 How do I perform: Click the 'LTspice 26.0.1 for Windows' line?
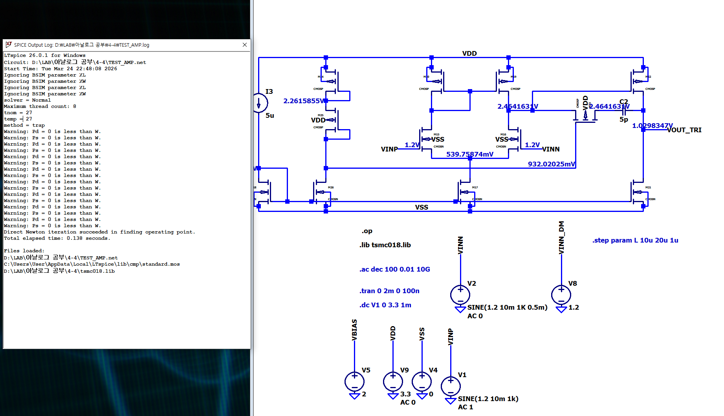point(45,55)
